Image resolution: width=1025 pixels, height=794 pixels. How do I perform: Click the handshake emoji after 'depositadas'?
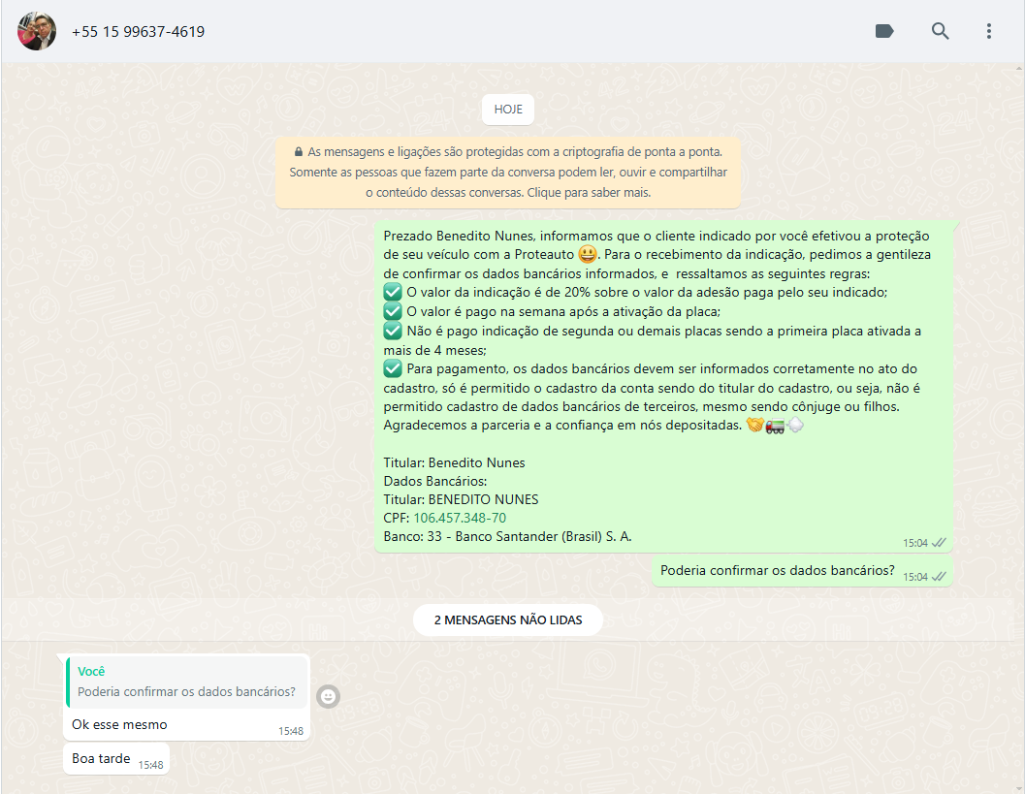(754, 426)
